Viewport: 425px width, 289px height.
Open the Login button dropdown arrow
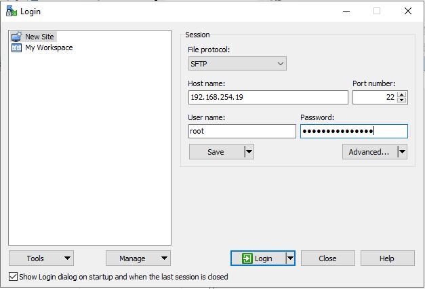[x=290, y=258]
